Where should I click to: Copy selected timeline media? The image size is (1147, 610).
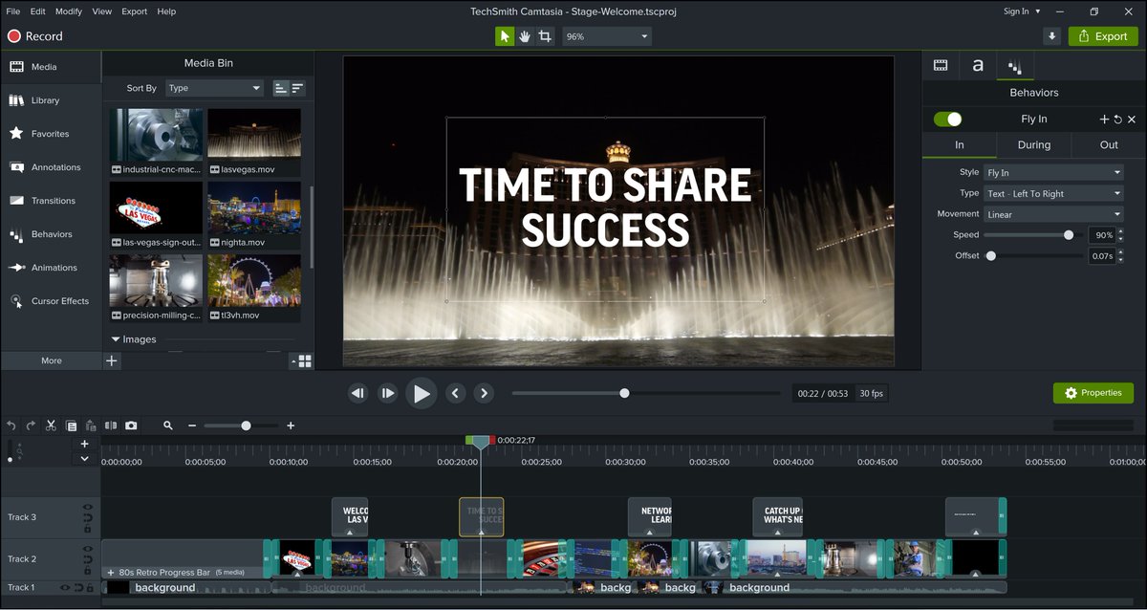pyautogui.click(x=71, y=425)
